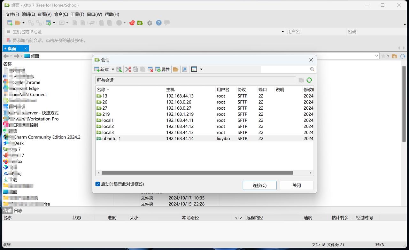This screenshot has width=409, height=250.
Task: Open the host name address dropdown arrow
Action: [x=282, y=32]
